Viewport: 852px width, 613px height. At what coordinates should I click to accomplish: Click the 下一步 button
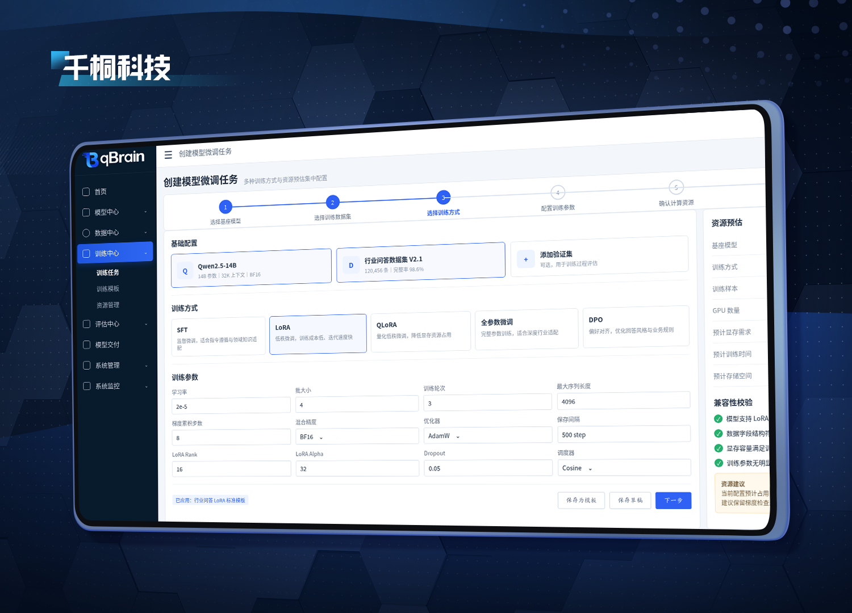(673, 500)
